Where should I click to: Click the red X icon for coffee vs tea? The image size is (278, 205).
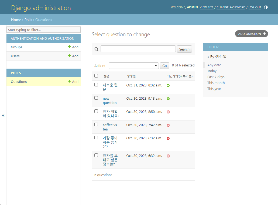pyautogui.click(x=168, y=125)
